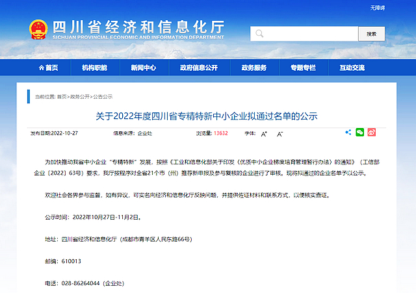This screenshot has width=416, height=293.
Task: Increase font size with A+
Action: pyautogui.click(x=264, y=134)
